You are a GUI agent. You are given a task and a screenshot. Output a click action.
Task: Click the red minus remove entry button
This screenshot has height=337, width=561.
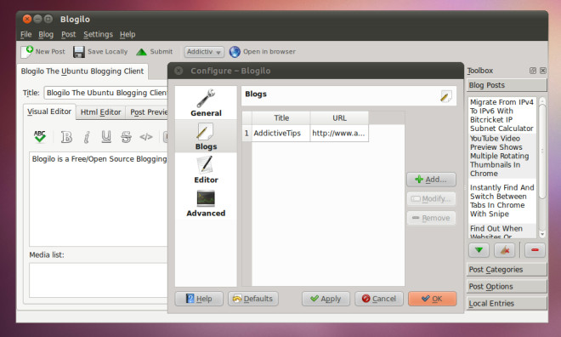click(535, 249)
